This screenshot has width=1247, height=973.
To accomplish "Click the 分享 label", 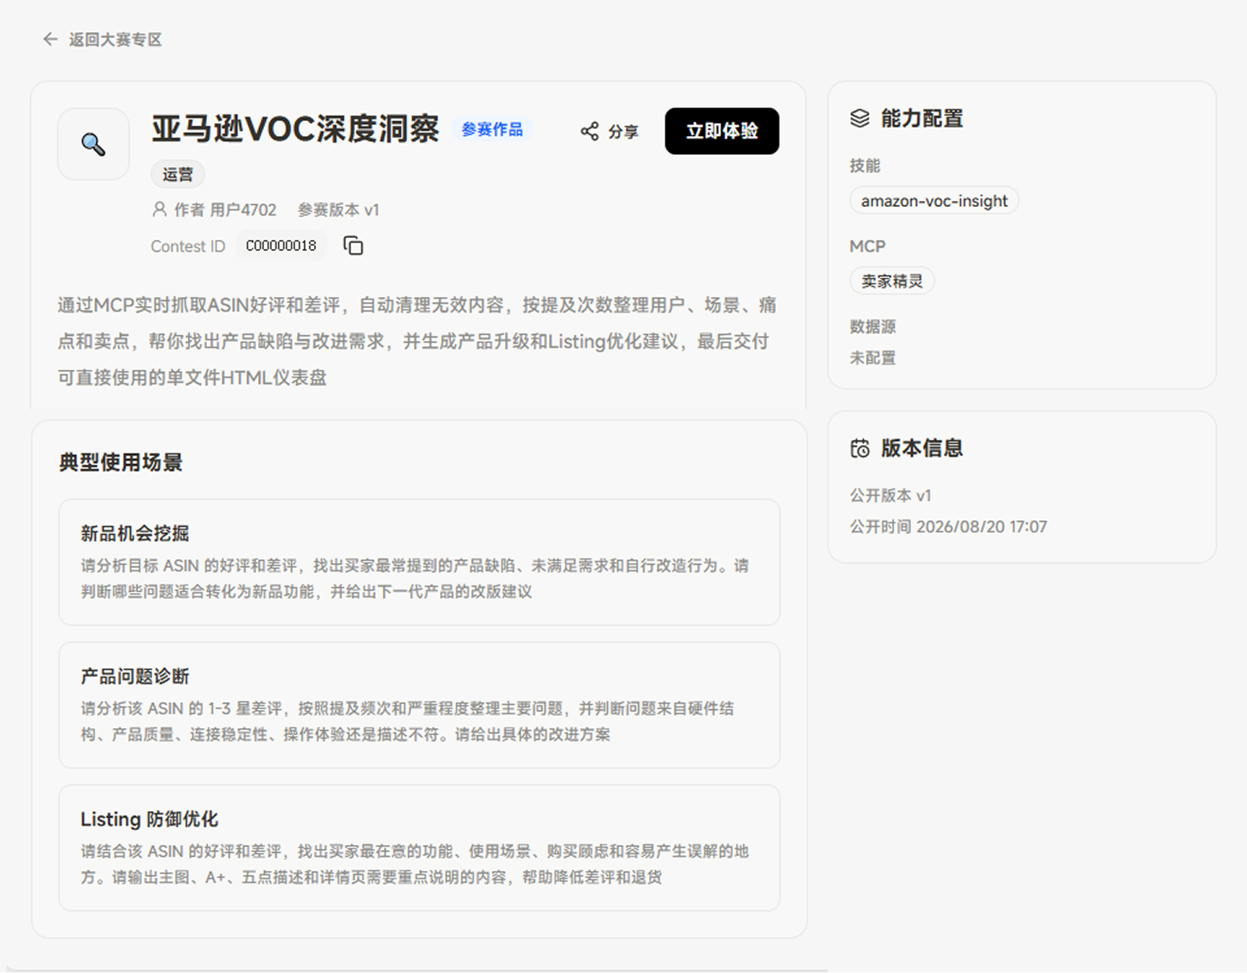I will (623, 132).
